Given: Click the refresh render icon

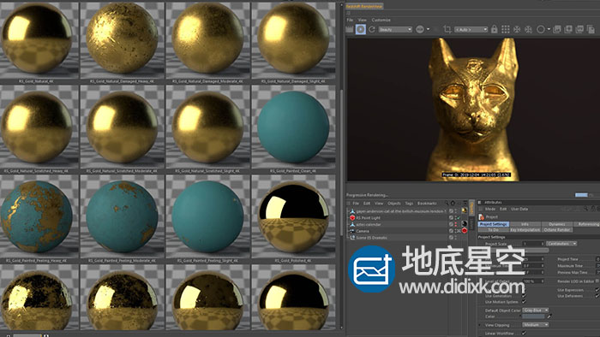Looking at the screenshot, I should coord(371,29).
